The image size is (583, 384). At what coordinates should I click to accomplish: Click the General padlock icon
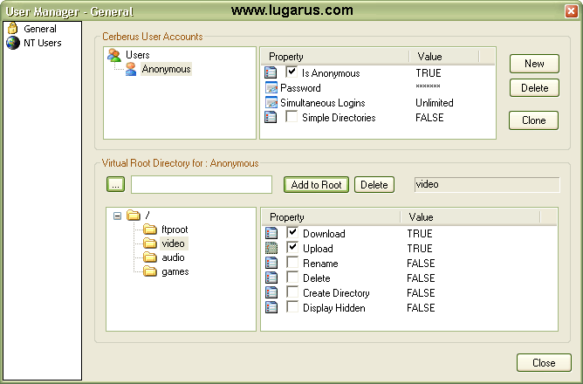coord(12,28)
